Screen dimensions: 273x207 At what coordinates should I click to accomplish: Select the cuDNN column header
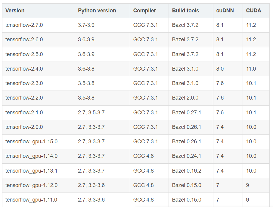[x=225, y=11]
